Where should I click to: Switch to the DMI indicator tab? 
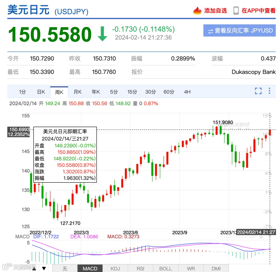[216, 268]
